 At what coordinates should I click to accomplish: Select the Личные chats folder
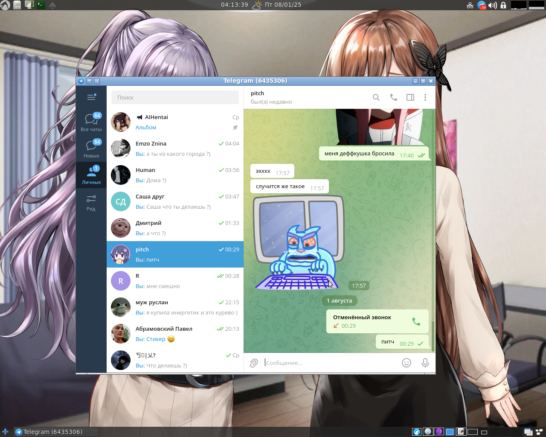point(91,175)
